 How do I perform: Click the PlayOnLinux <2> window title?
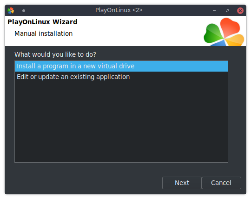point(119,10)
